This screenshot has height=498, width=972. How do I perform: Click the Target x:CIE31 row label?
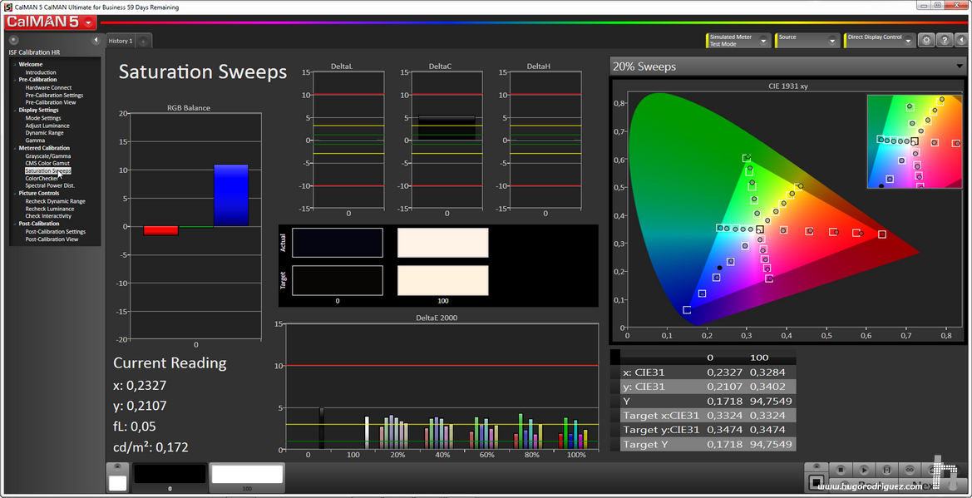[x=661, y=416]
